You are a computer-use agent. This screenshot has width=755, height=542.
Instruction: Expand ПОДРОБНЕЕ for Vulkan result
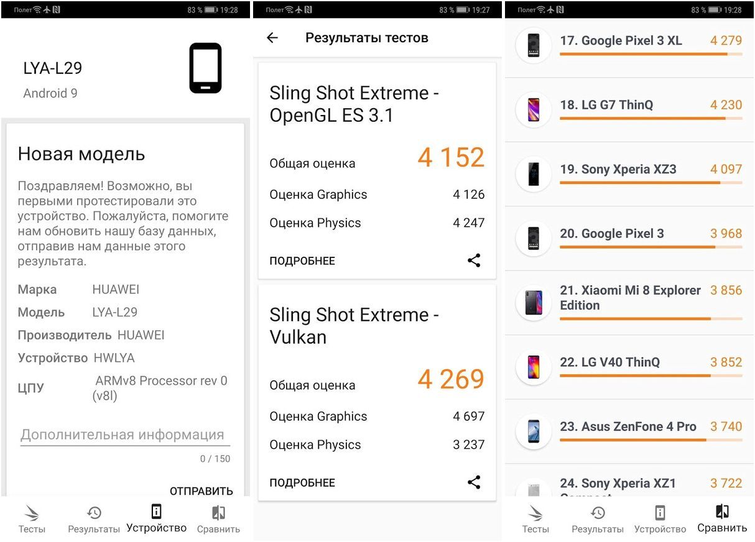tap(302, 482)
